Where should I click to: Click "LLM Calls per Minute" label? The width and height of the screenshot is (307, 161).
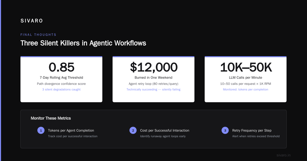tap(246, 78)
